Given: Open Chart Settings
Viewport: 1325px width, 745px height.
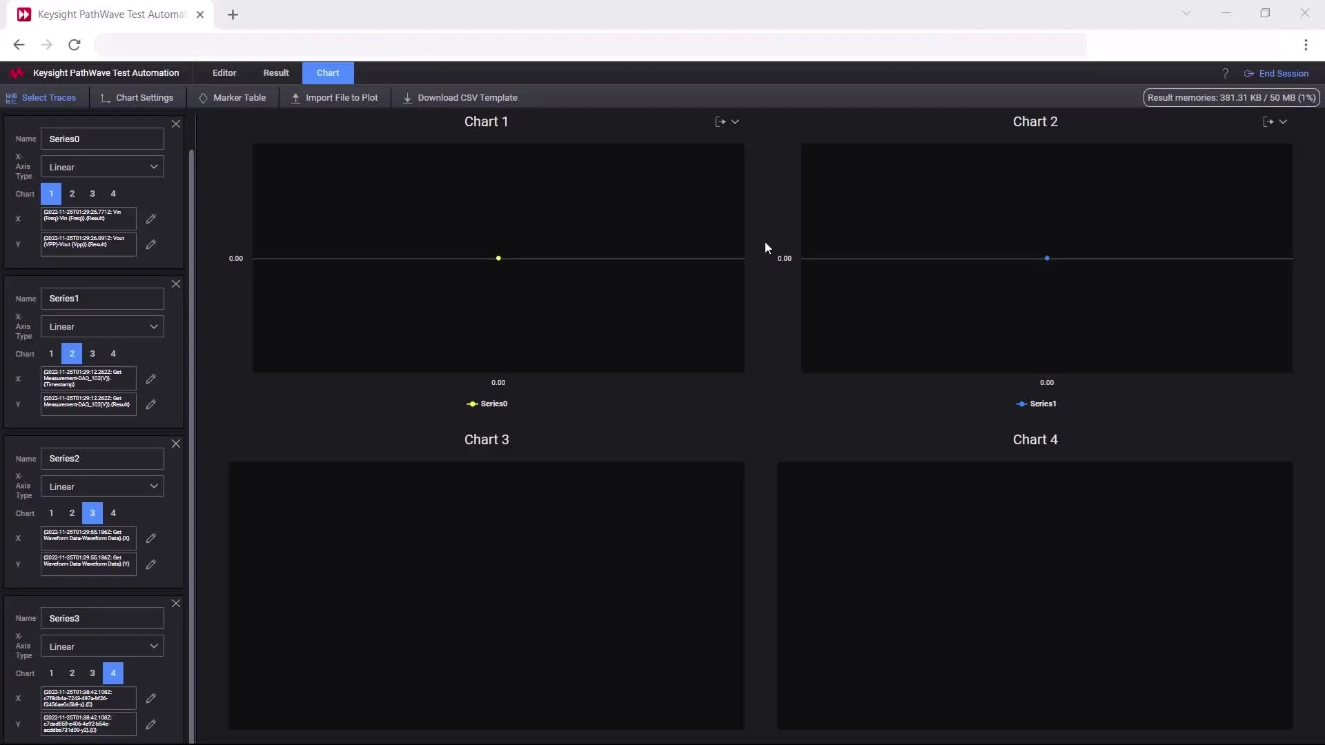Looking at the screenshot, I should [x=137, y=97].
